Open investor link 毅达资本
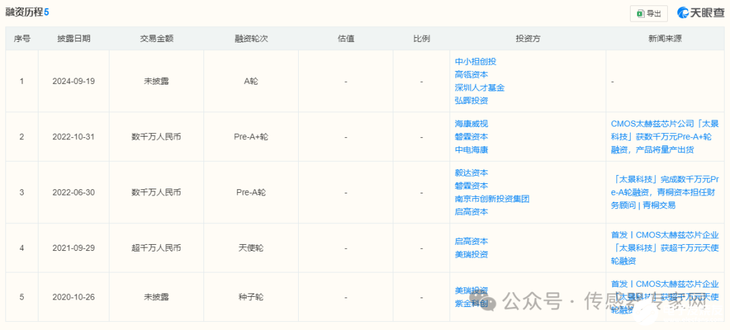Viewport: 730px width, 330px height. [471, 172]
